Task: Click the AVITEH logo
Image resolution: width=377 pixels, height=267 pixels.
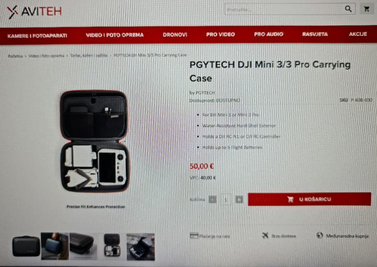Action: point(34,12)
